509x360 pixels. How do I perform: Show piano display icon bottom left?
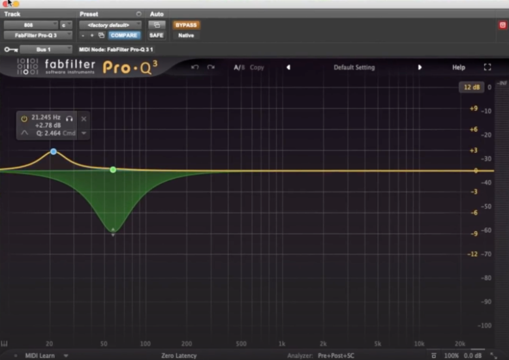pyautogui.click(x=4, y=344)
